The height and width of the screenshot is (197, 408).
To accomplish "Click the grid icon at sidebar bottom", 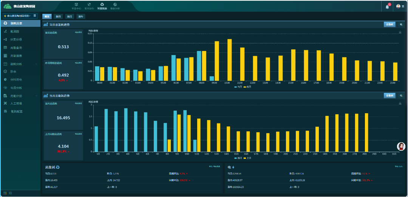I will 5,193.
